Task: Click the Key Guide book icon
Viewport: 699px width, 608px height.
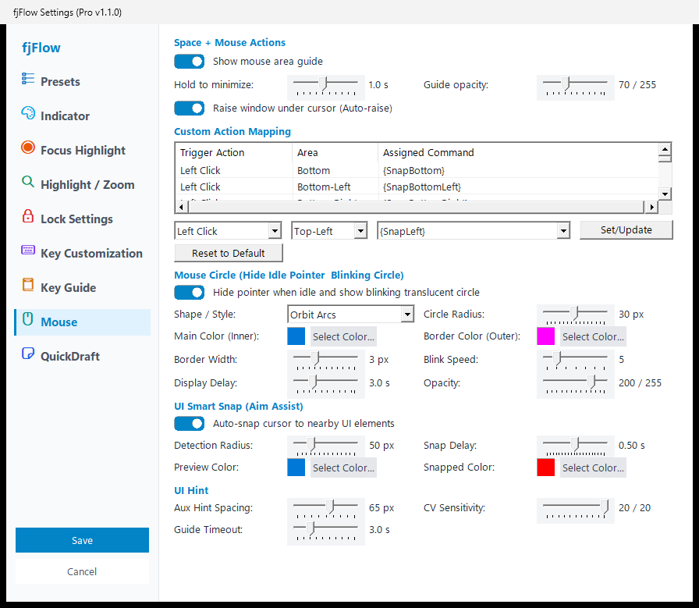Action: (27, 285)
